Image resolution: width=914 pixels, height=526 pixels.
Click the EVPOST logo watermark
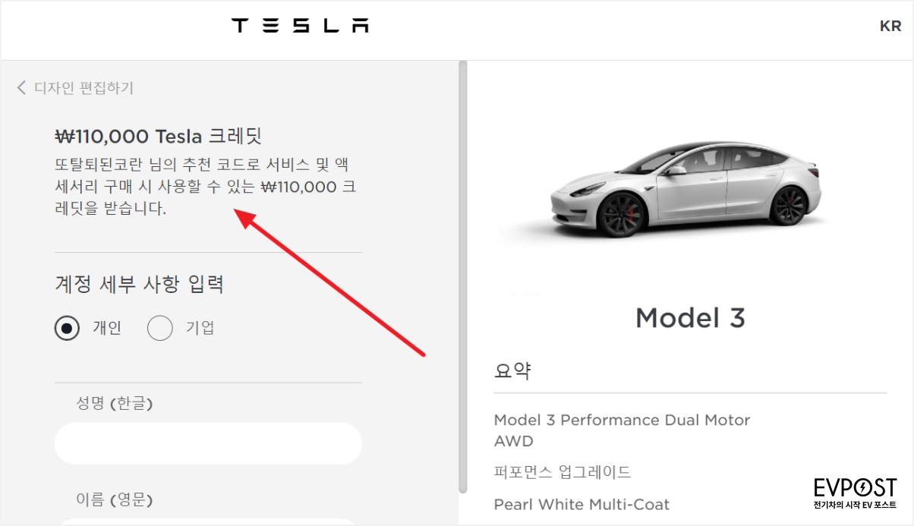click(855, 493)
